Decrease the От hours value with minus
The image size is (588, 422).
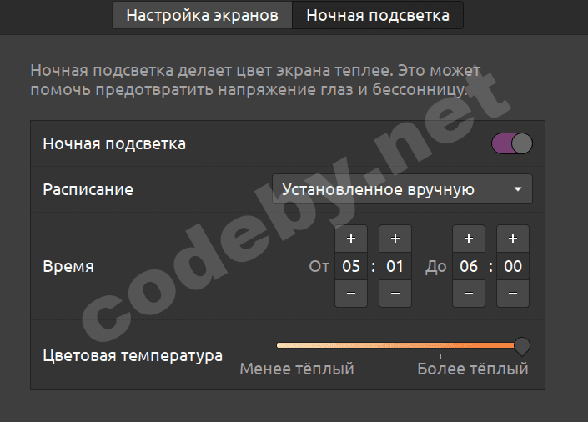click(x=351, y=294)
